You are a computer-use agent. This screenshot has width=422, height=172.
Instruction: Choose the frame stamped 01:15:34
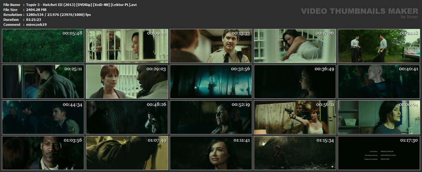295,153
